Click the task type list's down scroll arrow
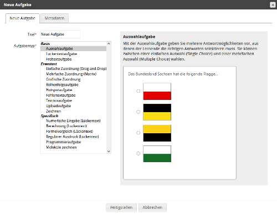This screenshot has width=277, height=216. tap(109, 151)
